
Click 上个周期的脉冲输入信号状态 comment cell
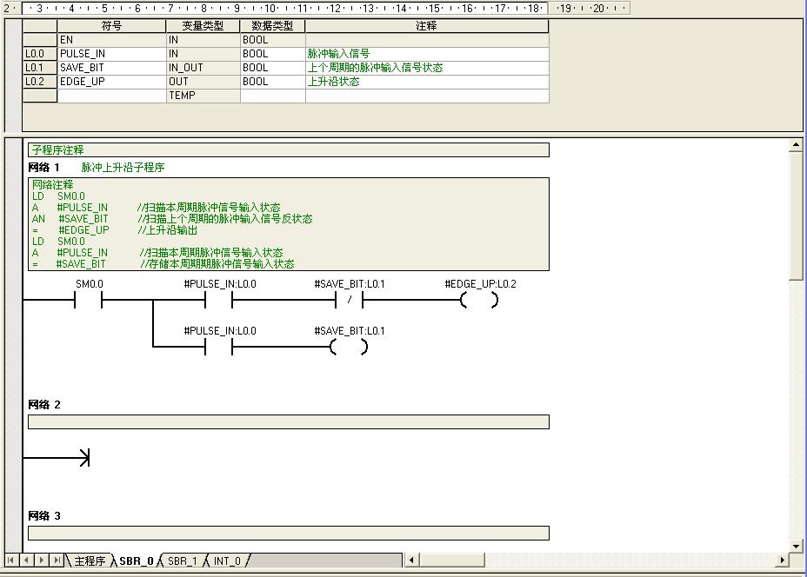[x=427, y=68]
